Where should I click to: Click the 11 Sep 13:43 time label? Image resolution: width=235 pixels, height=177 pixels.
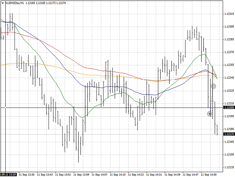tap(45, 174)
